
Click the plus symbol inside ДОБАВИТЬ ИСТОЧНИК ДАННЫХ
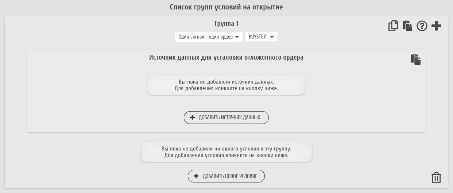point(193,117)
